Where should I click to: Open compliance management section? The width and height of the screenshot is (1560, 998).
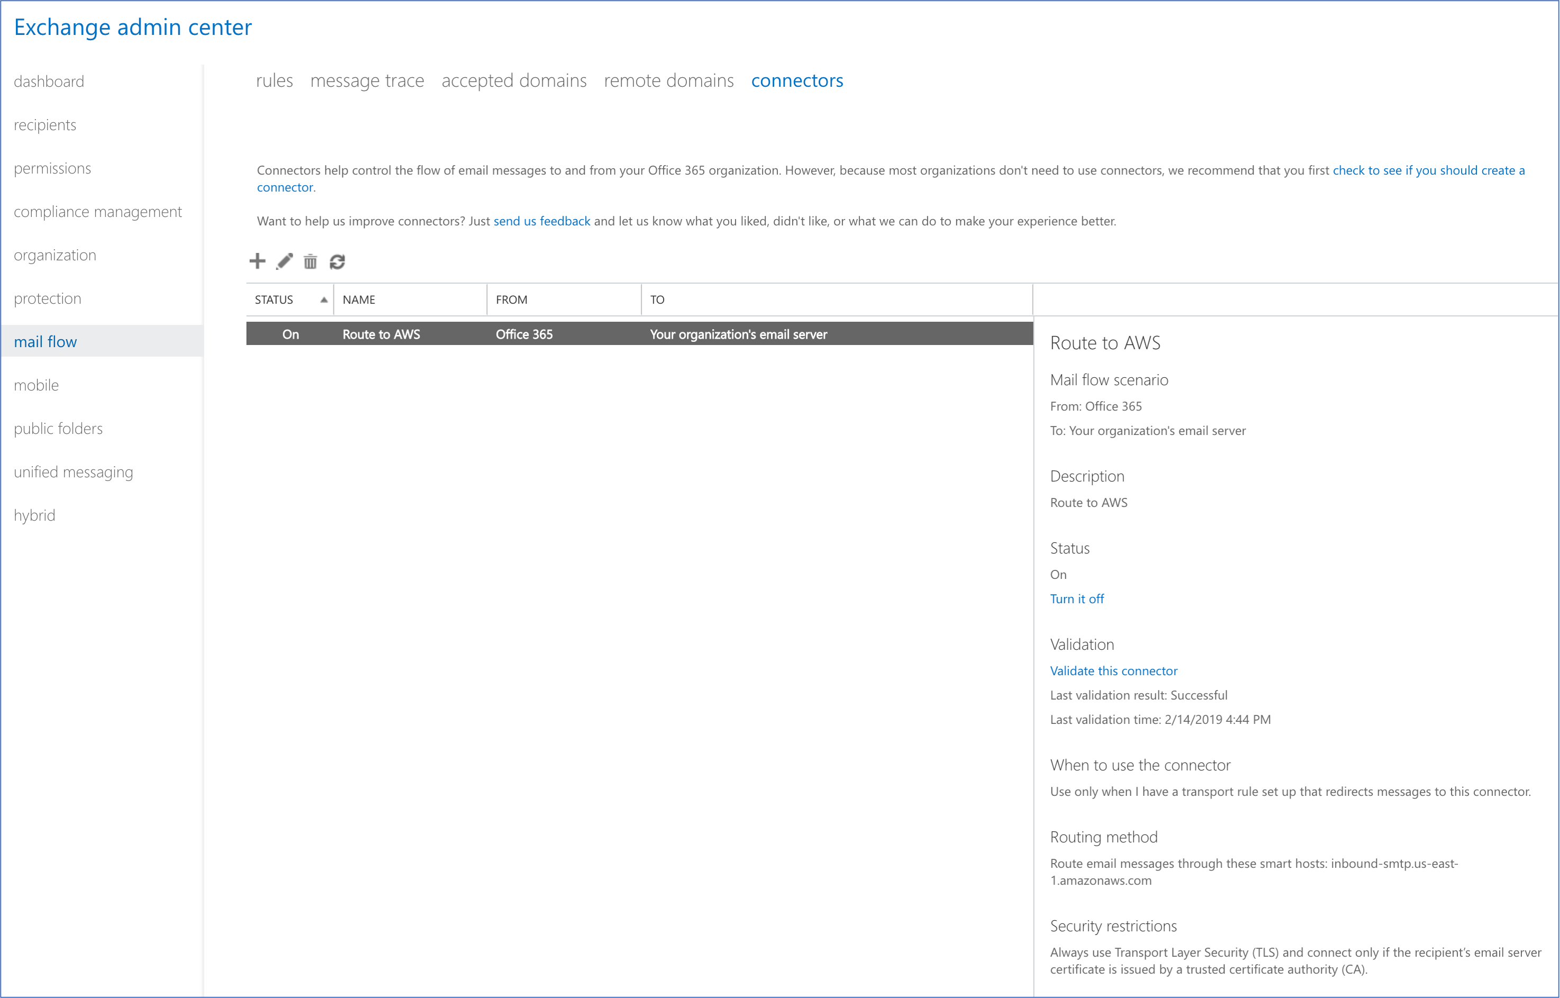[x=98, y=212]
